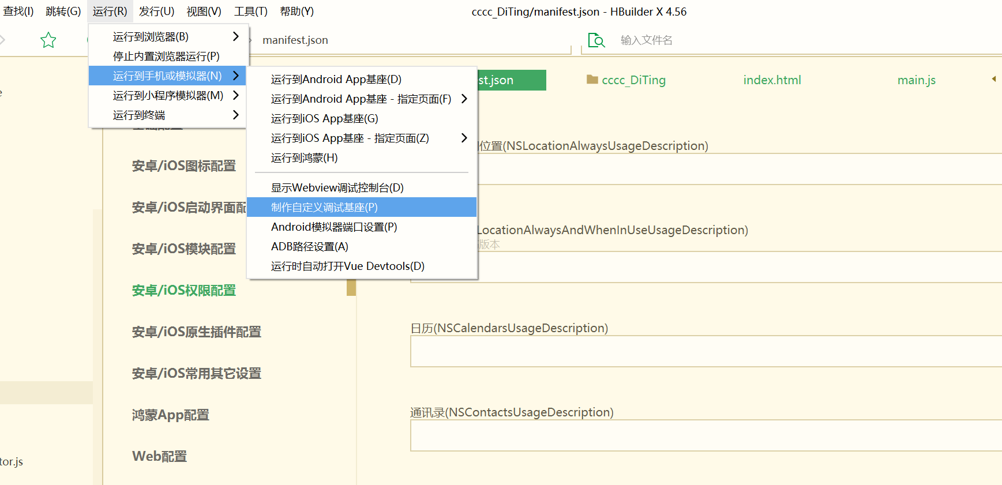Switch to the manifest.json green tab
This screenshot has width=1002, height=485.
pyautogui.click(x=511, y=80)
